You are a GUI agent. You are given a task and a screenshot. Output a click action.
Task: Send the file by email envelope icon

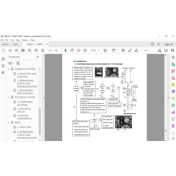[166, 50]
